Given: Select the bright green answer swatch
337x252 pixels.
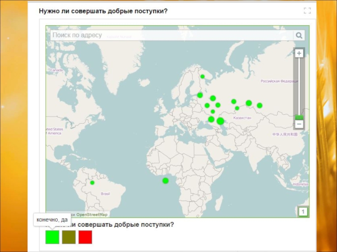Looking at the screenshot, I should (52, 237).
